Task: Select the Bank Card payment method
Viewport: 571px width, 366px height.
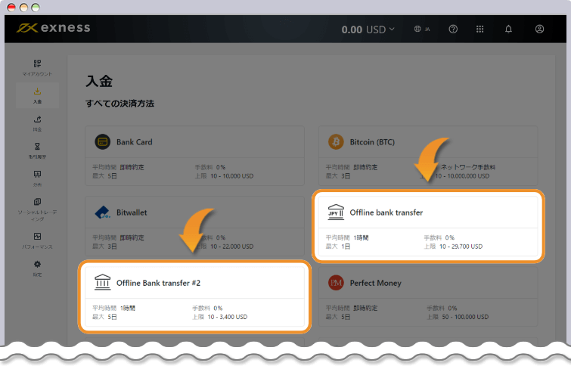Action: click(x=195, y=156)
